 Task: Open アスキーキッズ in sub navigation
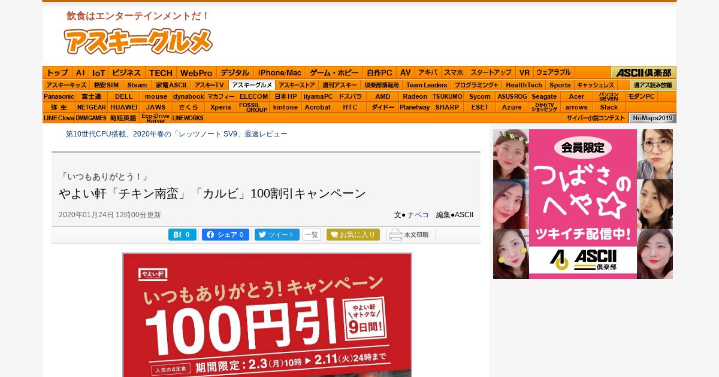coord(67,85)
